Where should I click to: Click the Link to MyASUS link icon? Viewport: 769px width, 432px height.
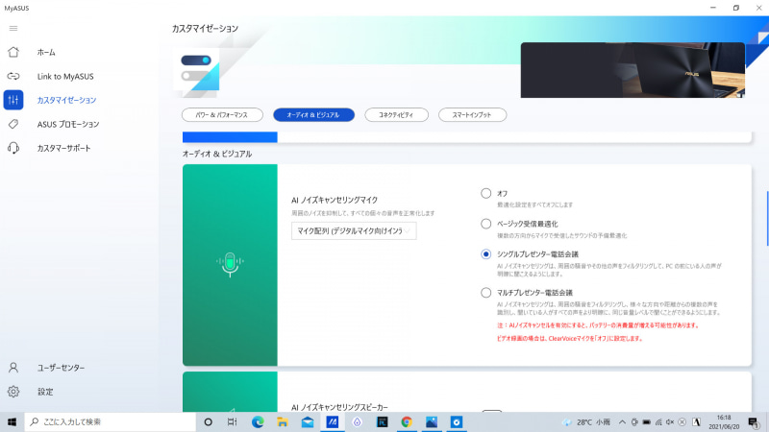(13, 76)
